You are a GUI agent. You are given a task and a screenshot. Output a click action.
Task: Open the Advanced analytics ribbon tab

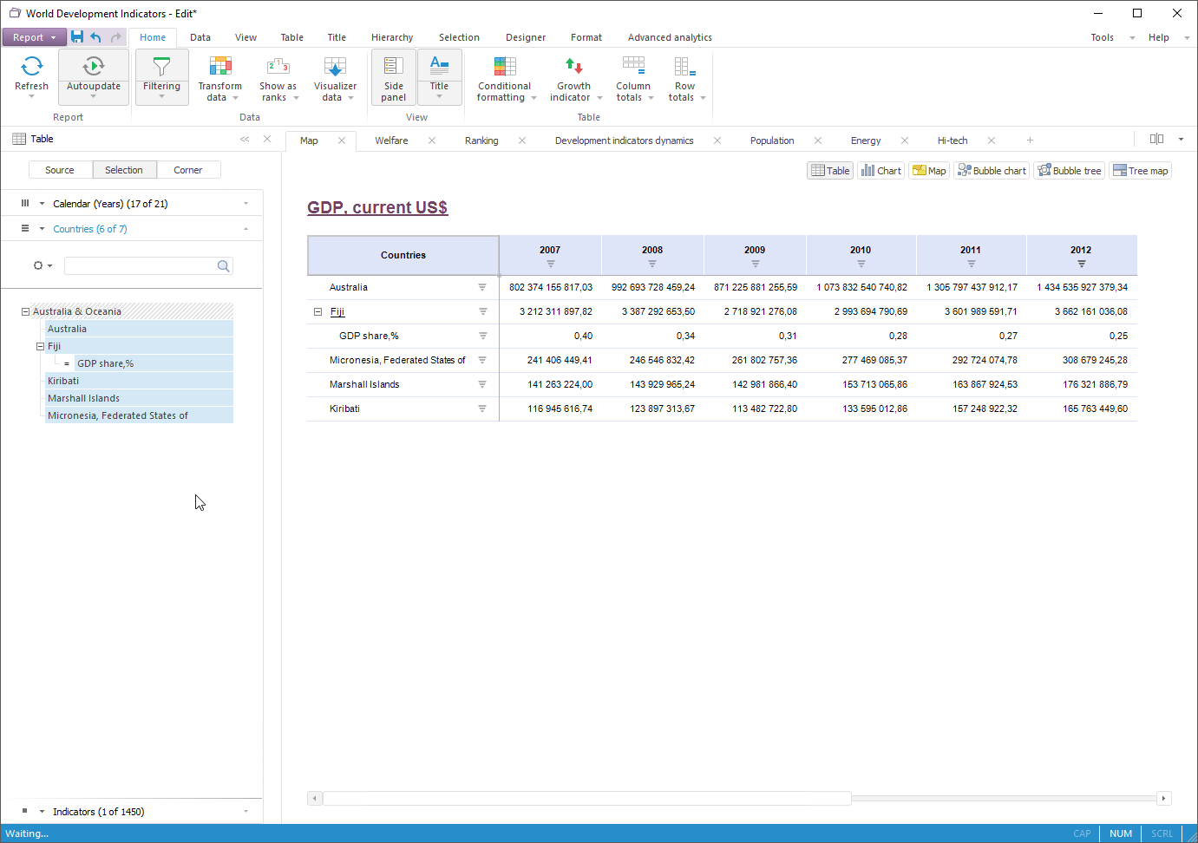pyautogui.click(x=670, y=37)
